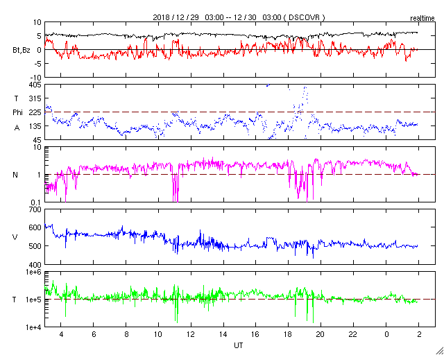Click the 'T' label of the bottom temperature panel
The height and width of the screenshot is (355, 444).
point(15,300)
